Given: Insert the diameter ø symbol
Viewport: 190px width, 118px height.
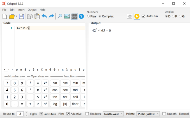Looking at the screenshot, I should pyautogui.click(x=17, y=70).
